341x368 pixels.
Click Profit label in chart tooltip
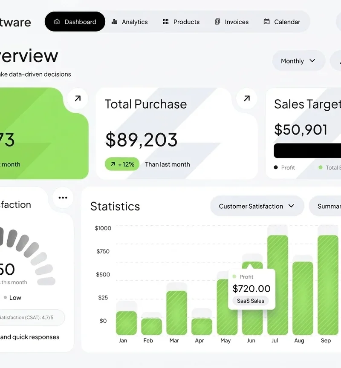(246, 277)
